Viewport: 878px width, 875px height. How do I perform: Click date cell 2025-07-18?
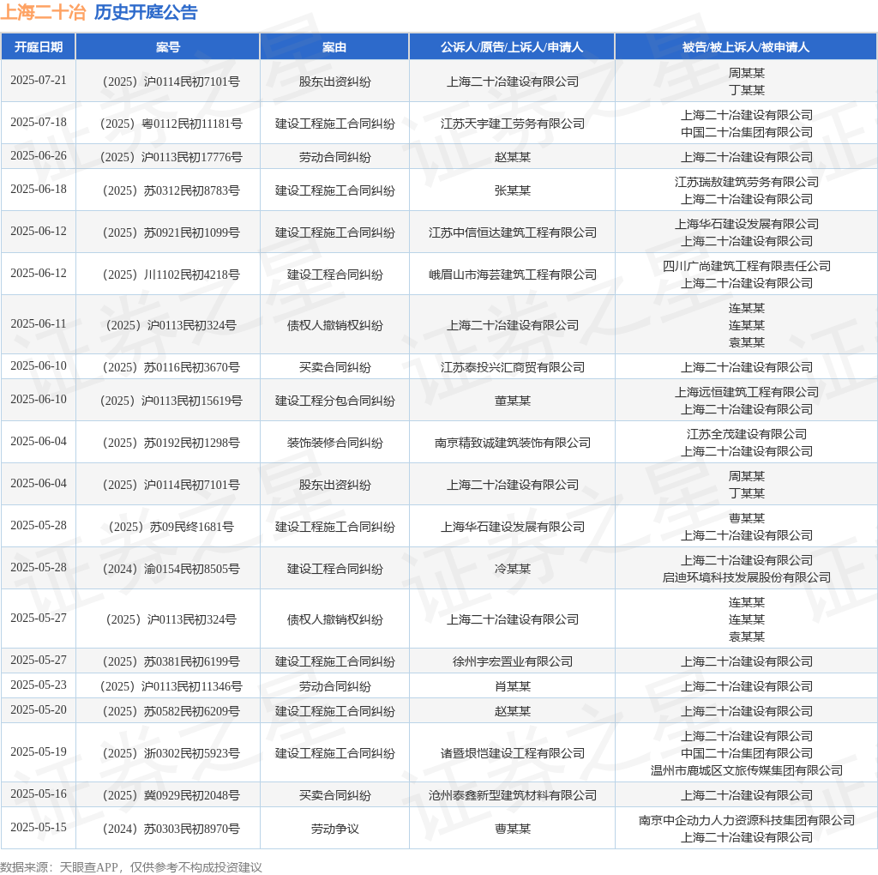click(x=38, y=122)
